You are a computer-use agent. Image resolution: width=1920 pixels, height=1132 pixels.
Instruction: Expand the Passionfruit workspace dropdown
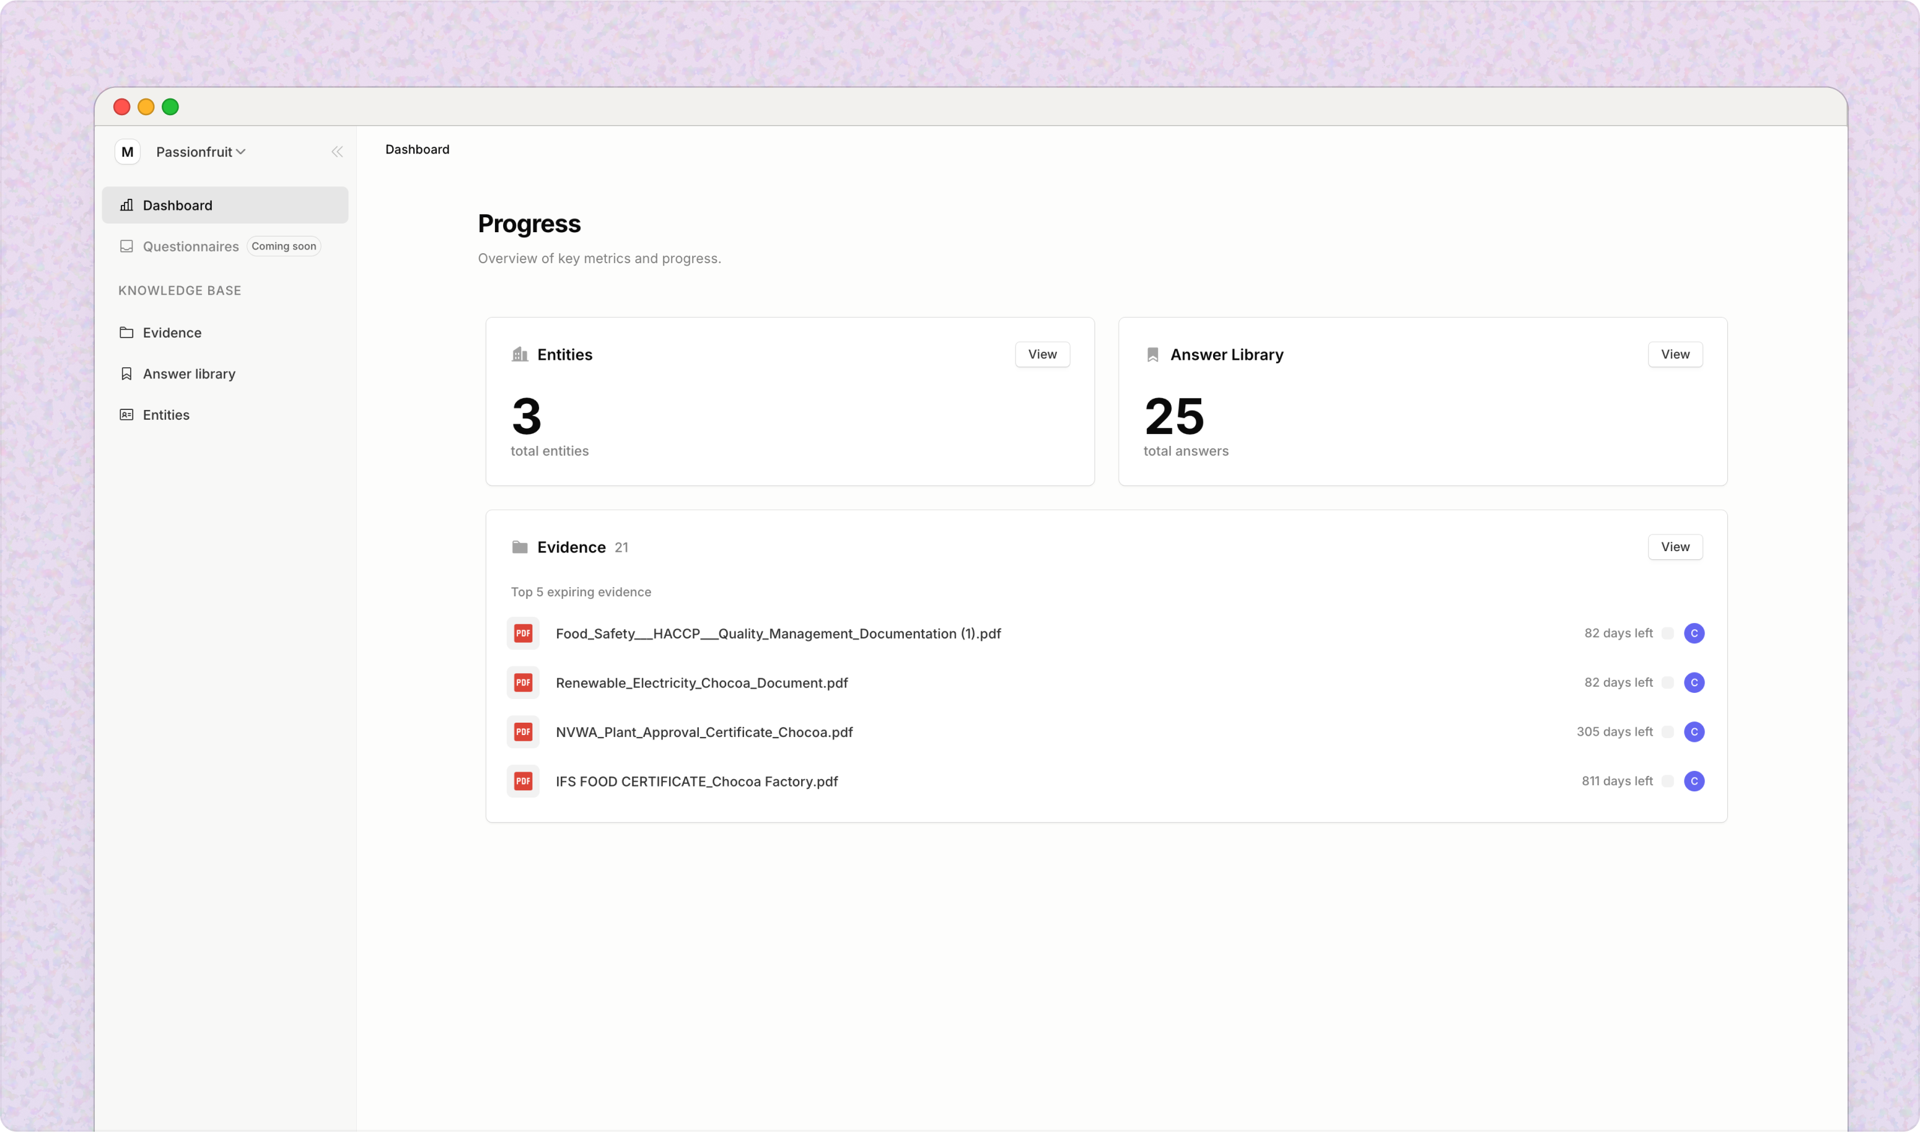(x=200, y=152)
